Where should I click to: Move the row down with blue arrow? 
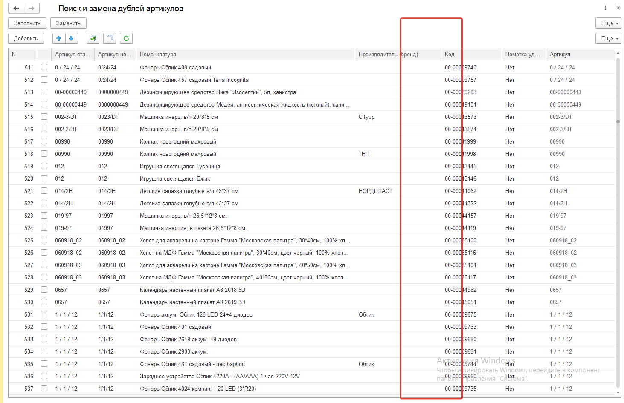(x=71, y=38)
